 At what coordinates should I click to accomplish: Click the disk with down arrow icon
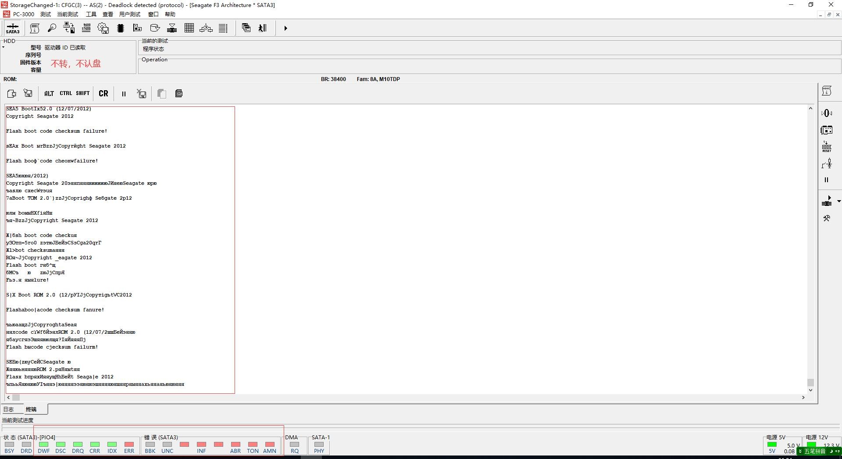[155, 28]
